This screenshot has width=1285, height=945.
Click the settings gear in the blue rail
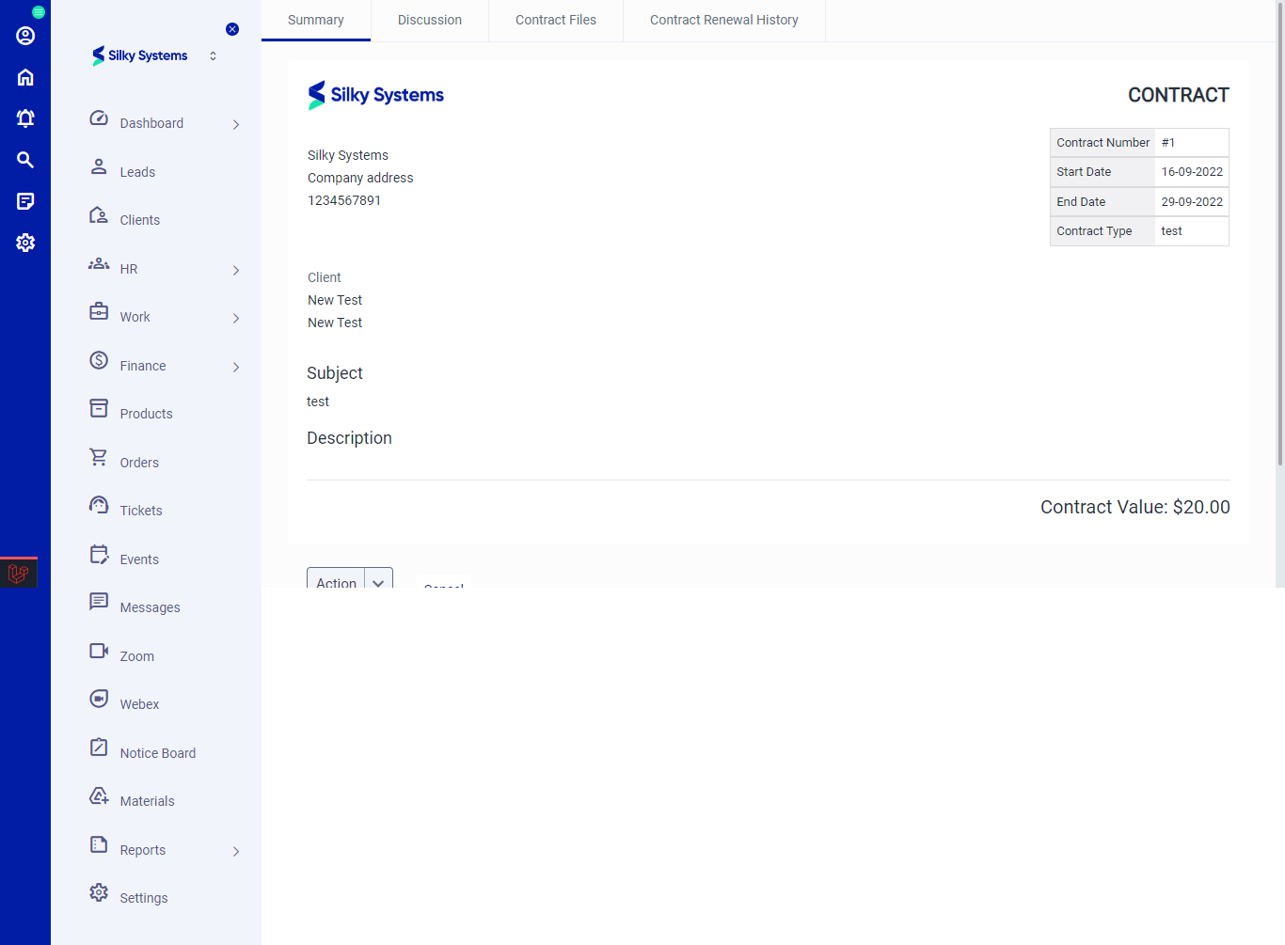pyautogui.click(x=24, y=243)
